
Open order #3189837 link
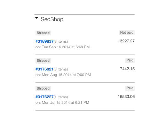point(45,41)
